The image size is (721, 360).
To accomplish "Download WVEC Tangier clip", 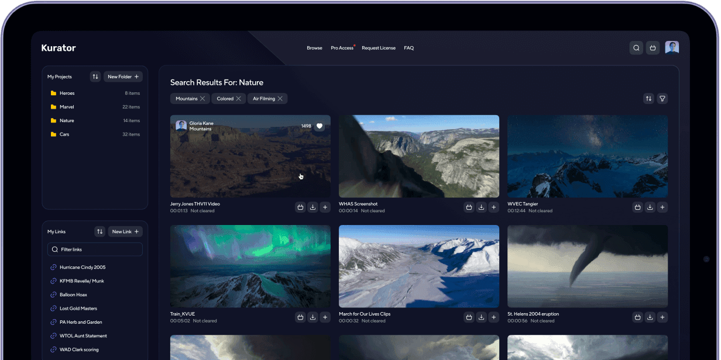I will (650, 207).
